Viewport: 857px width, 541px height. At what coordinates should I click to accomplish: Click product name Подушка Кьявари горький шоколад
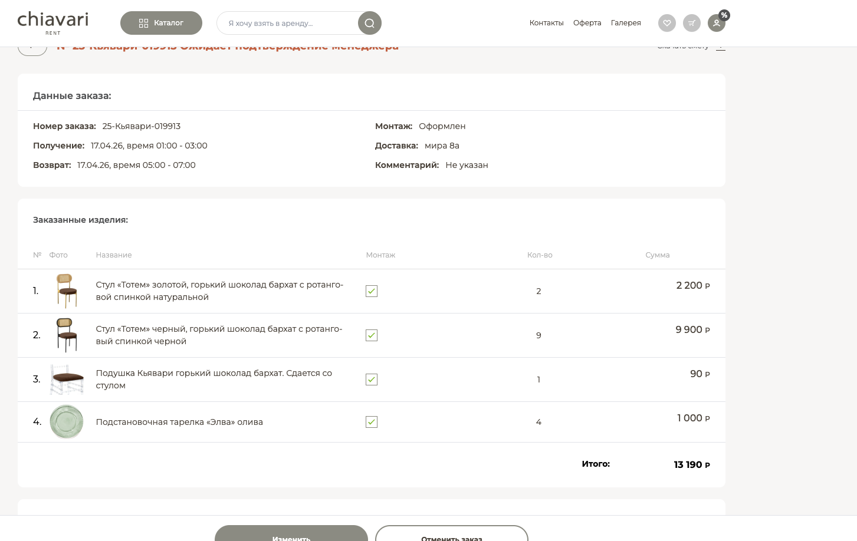tap(214, 380)
